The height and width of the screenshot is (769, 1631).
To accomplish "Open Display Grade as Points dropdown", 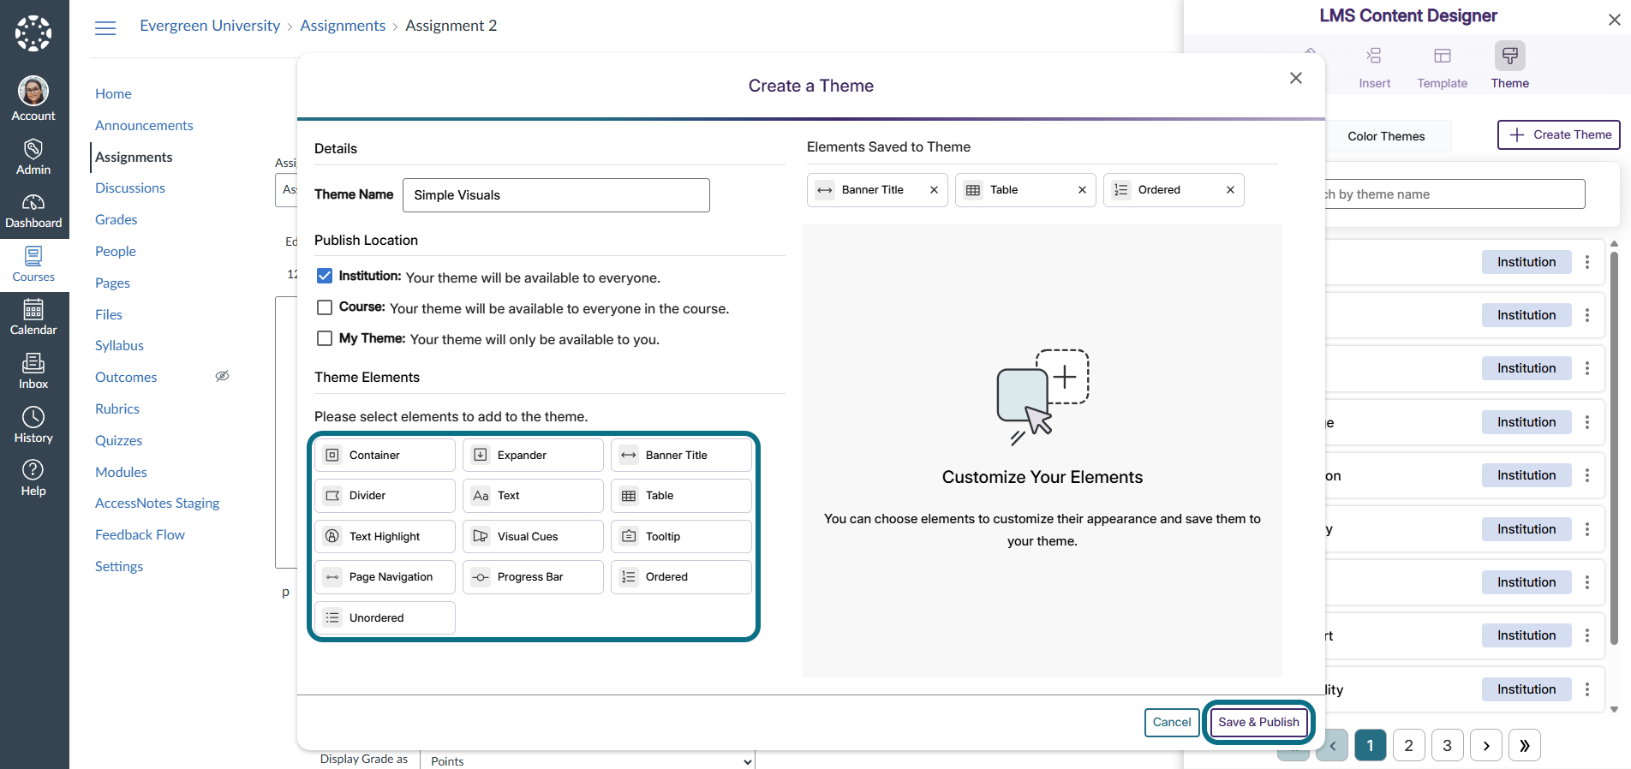I will pyautogui.click(x=588, y=760).
